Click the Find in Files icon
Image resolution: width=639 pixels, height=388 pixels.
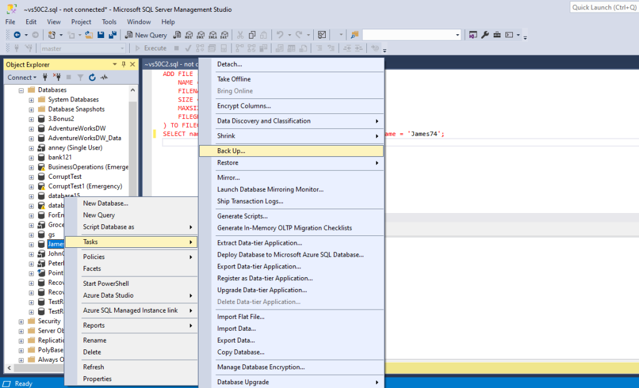354,35
